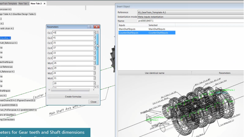Click the spinner arrows for Cz.4
The width and height of the screenshot is (244, 137).
[95, 48]
